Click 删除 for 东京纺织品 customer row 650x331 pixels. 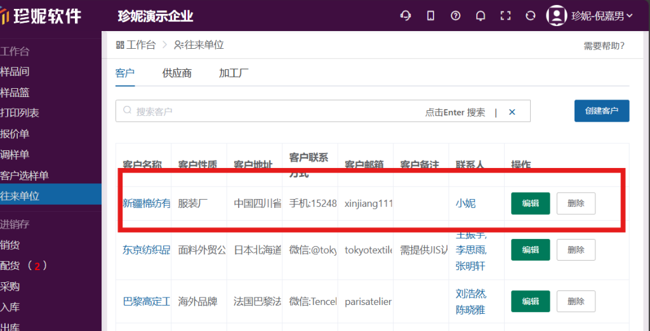click(x=576, y=250)
